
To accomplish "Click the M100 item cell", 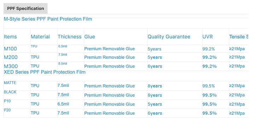I will point(10,49).
